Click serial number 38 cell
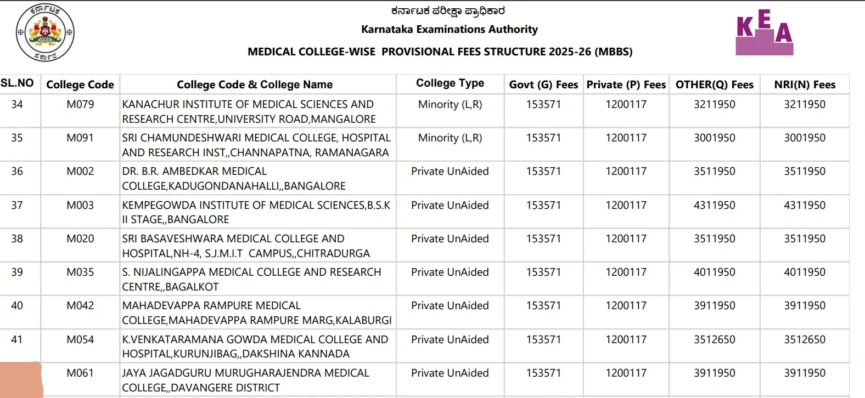865x398 pixels. pyautogui.click(x=17, y=238)
